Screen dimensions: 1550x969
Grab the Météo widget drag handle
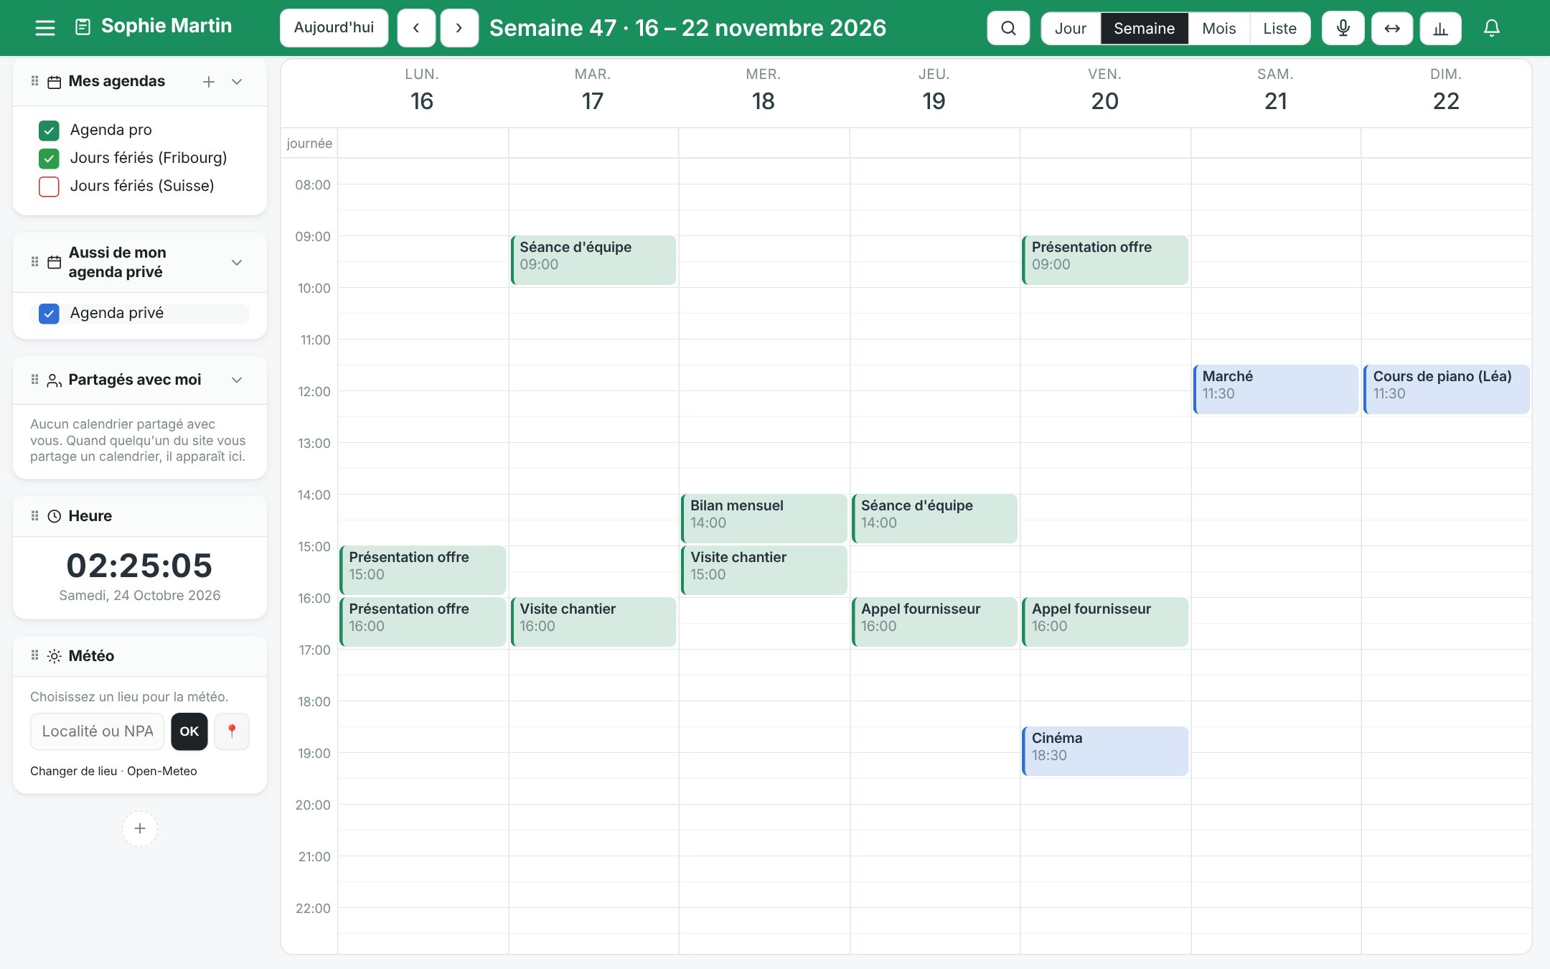tap(34, 655)
